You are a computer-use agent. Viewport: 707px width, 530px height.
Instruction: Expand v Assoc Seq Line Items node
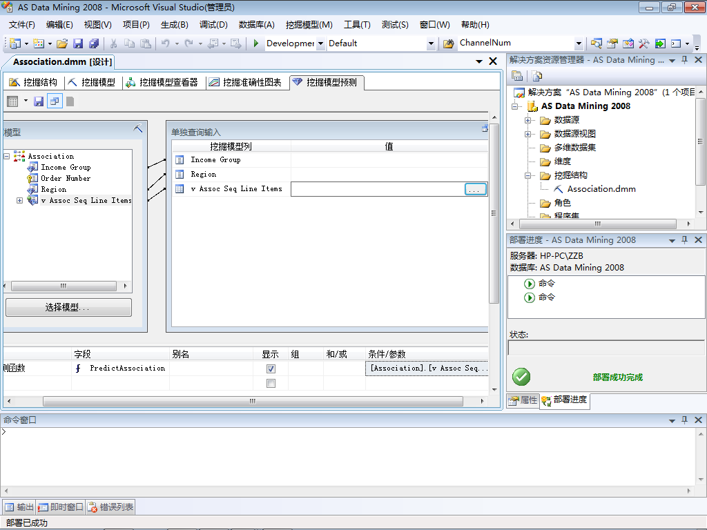pos(19,201)
